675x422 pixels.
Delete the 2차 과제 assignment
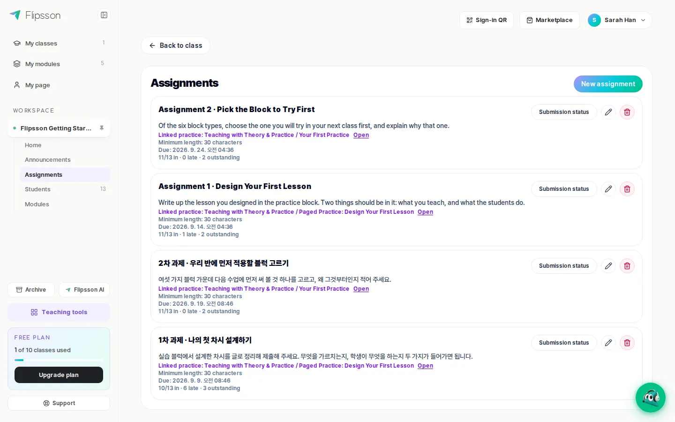(627, 266)
